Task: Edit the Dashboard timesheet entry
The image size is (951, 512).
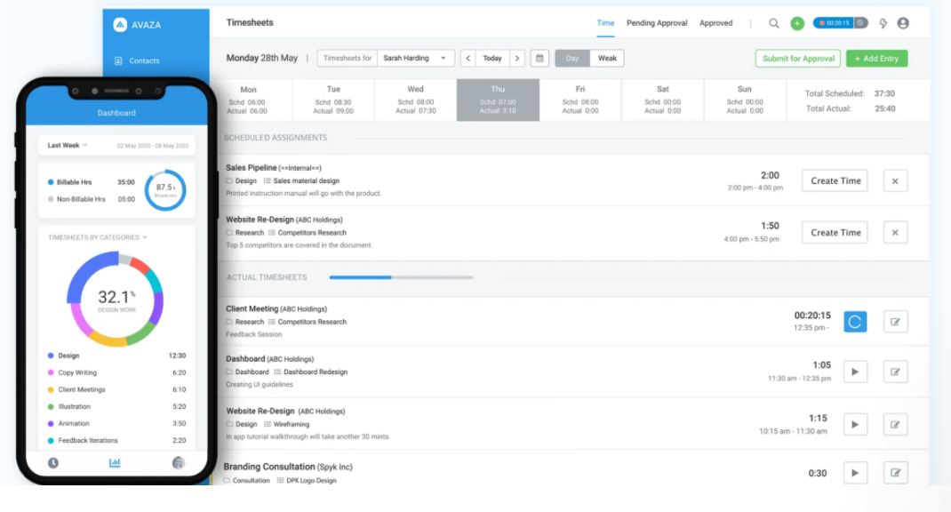Action: (895, 372)
